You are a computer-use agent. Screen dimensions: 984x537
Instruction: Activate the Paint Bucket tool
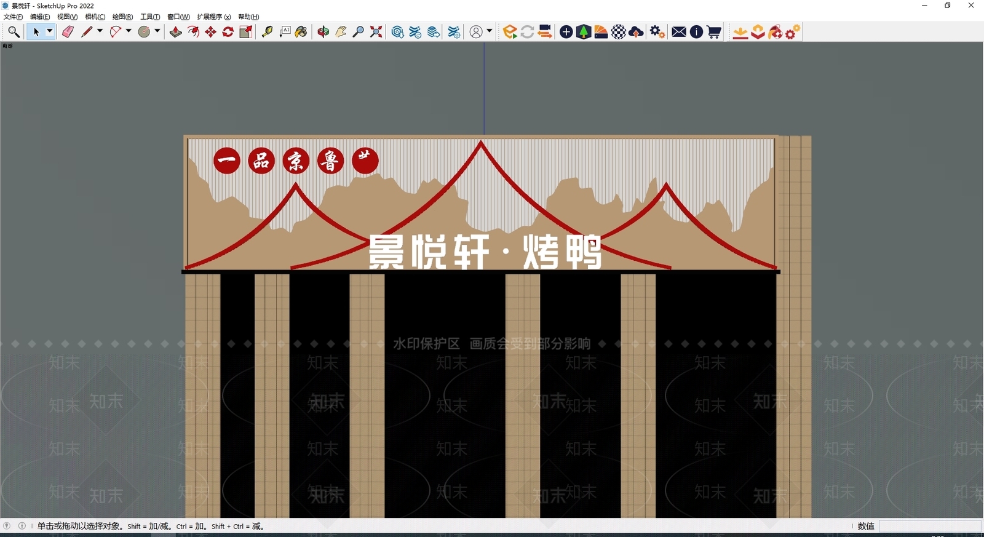301,32
